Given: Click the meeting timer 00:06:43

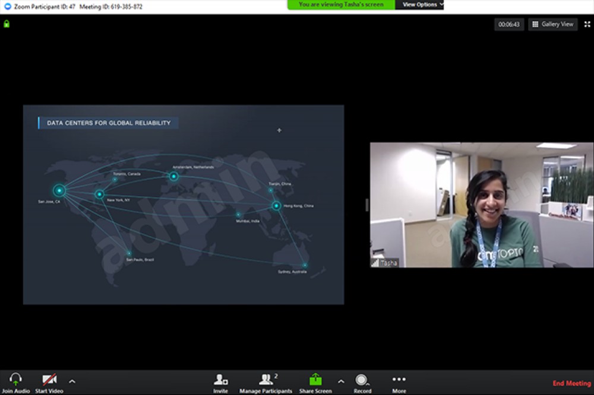Looking at the screenshot, I should click(x=509, y=24).
